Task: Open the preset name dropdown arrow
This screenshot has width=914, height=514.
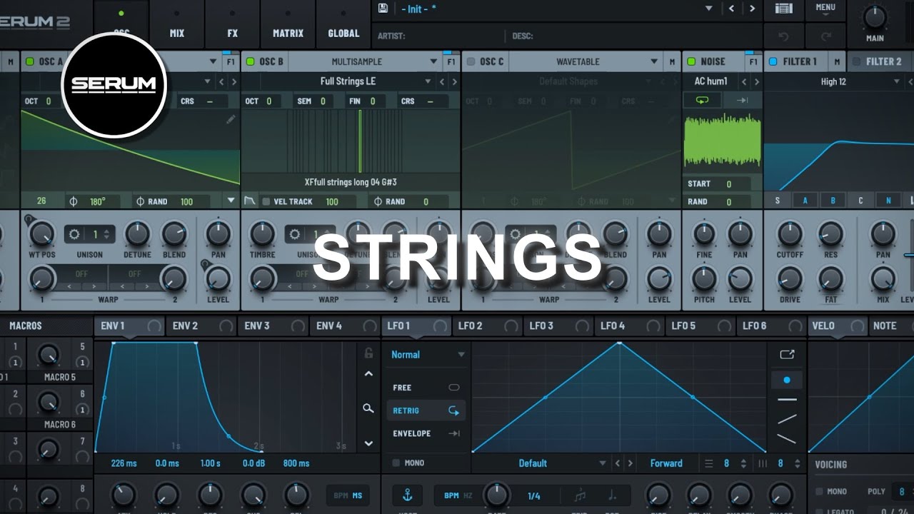Action: pyautogui.click(x=708, y=9)
